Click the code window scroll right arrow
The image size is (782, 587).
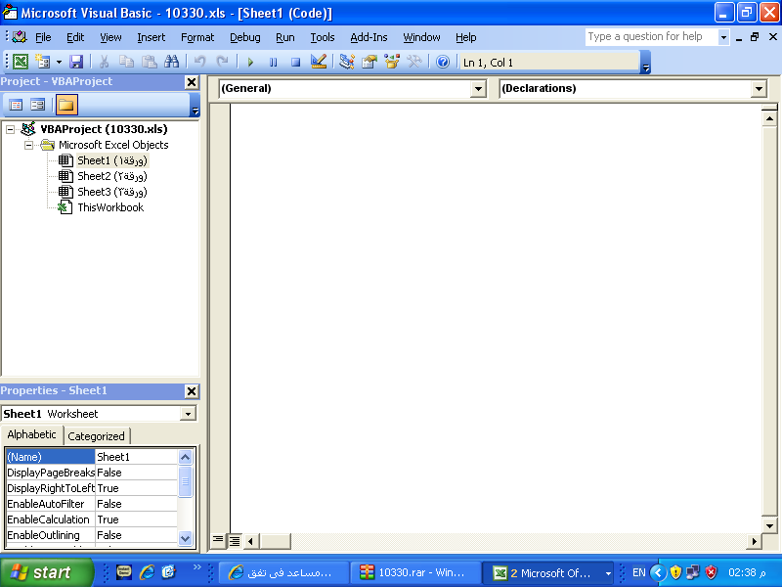click(x=754, y=541)
